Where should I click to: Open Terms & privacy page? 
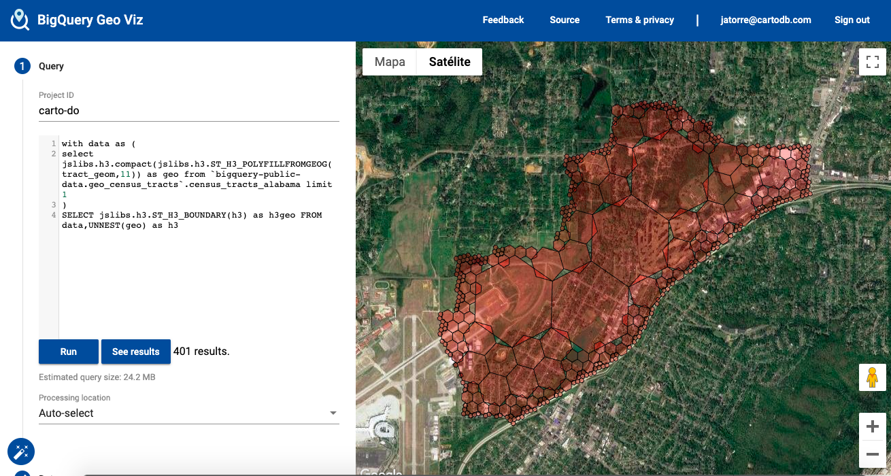(640, 20)
